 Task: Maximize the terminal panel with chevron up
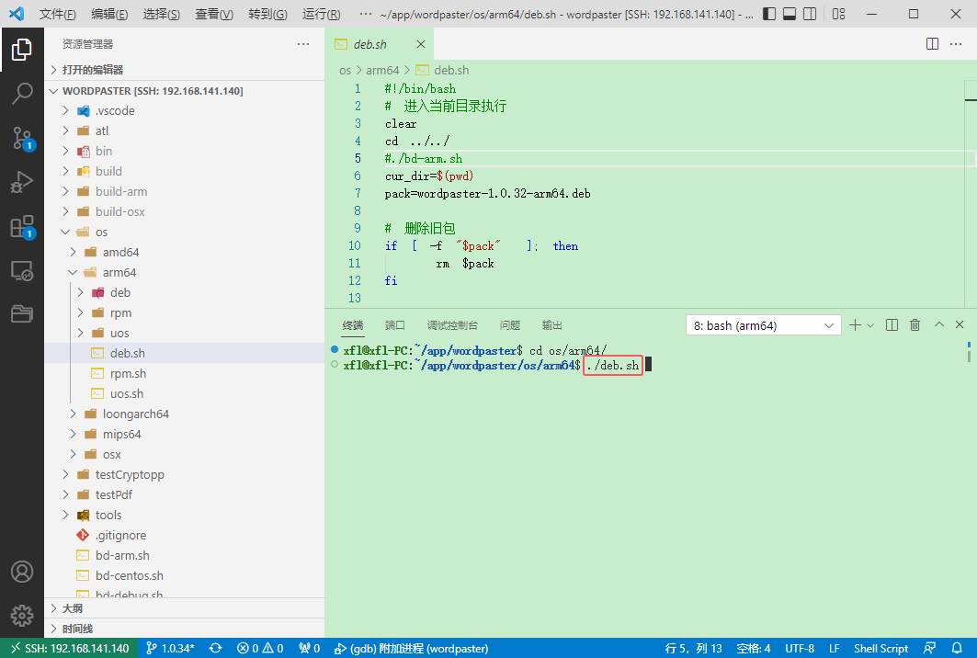(x=938, y=325)
